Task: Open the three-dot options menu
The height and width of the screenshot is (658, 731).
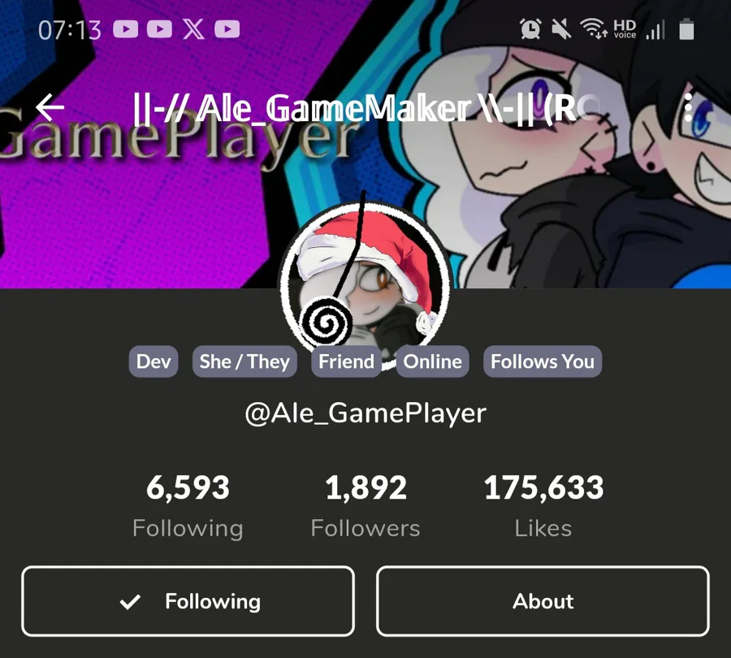Action: click(688, 107)
